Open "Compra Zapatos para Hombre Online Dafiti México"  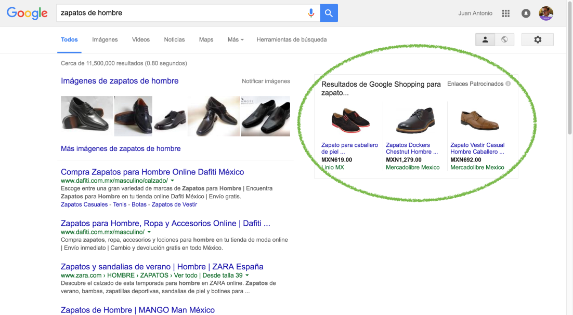click(152, 172)
